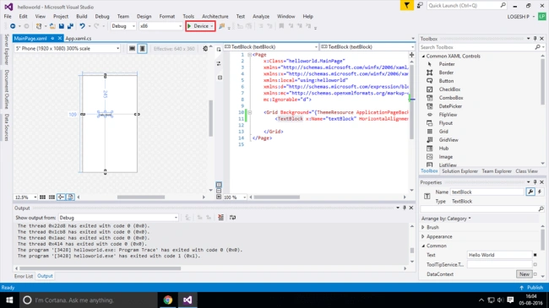Toggle Show snap grid in the designer
Viewport: 549px width, 308px height.
[x=42, y=197]
